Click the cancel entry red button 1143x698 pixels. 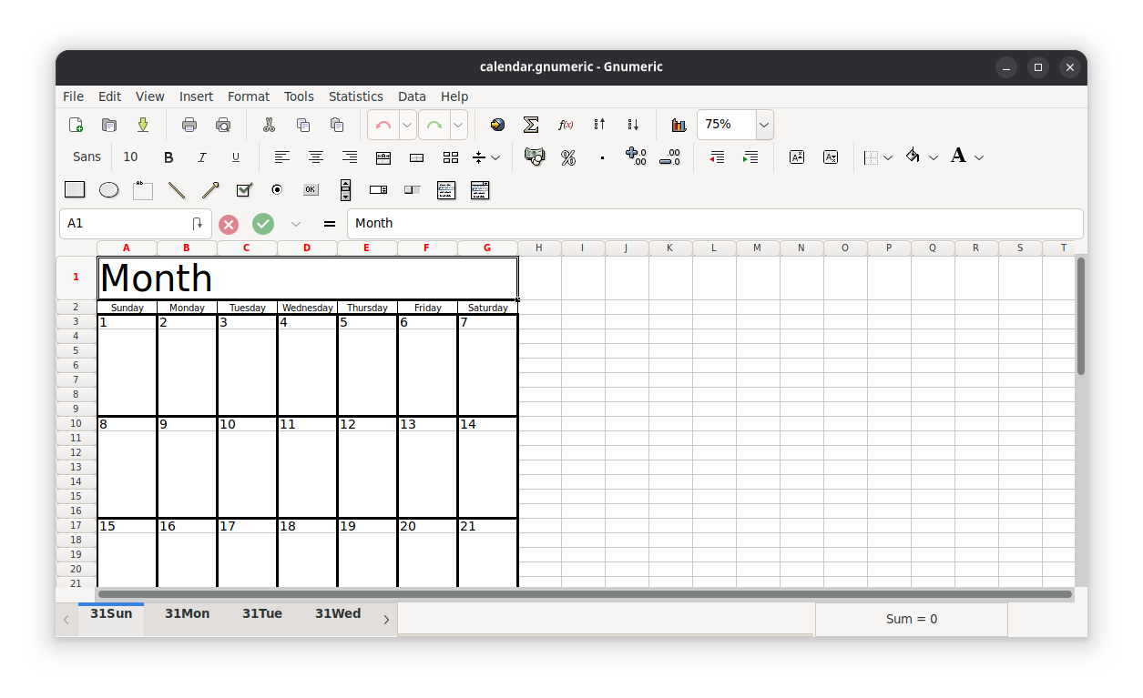point(228,223)
